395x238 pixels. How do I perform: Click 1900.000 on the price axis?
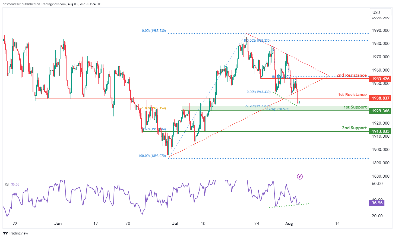pos(381,150)
